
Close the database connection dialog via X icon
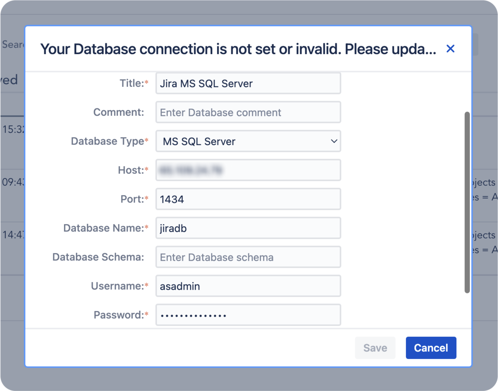click(x=450, y=49)
